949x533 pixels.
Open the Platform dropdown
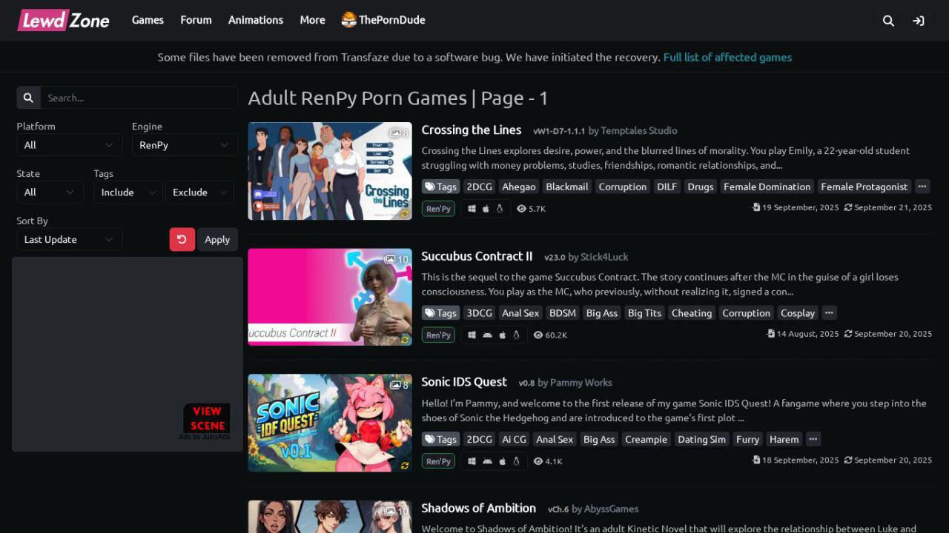[x=69, y=145]
